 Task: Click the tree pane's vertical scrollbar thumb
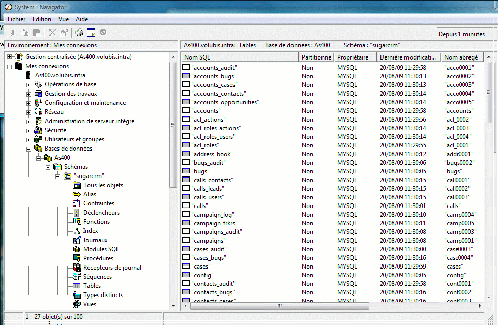point(173,125)
